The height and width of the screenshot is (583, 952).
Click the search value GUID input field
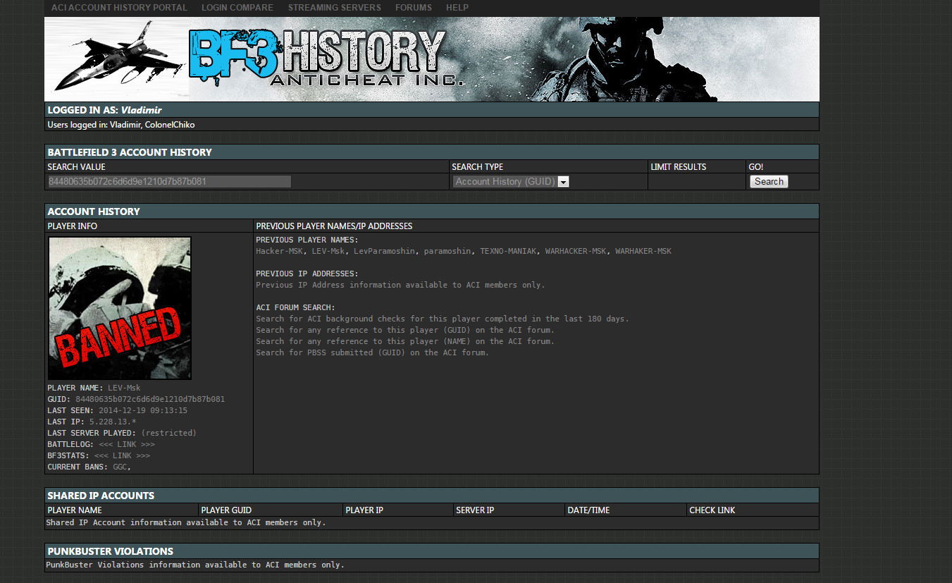coord(169,182)
